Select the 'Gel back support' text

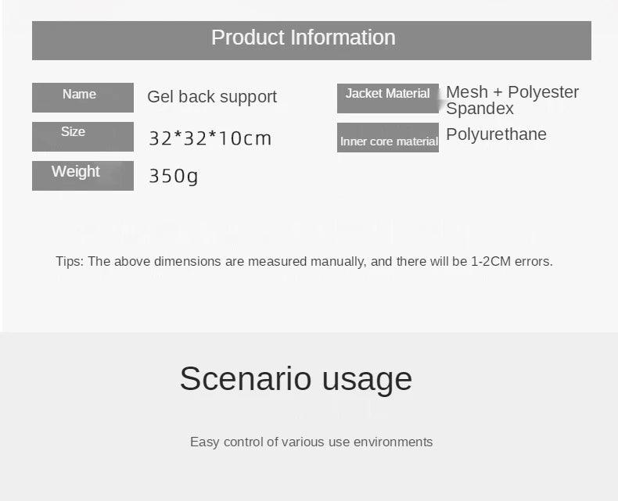point(212,97)
